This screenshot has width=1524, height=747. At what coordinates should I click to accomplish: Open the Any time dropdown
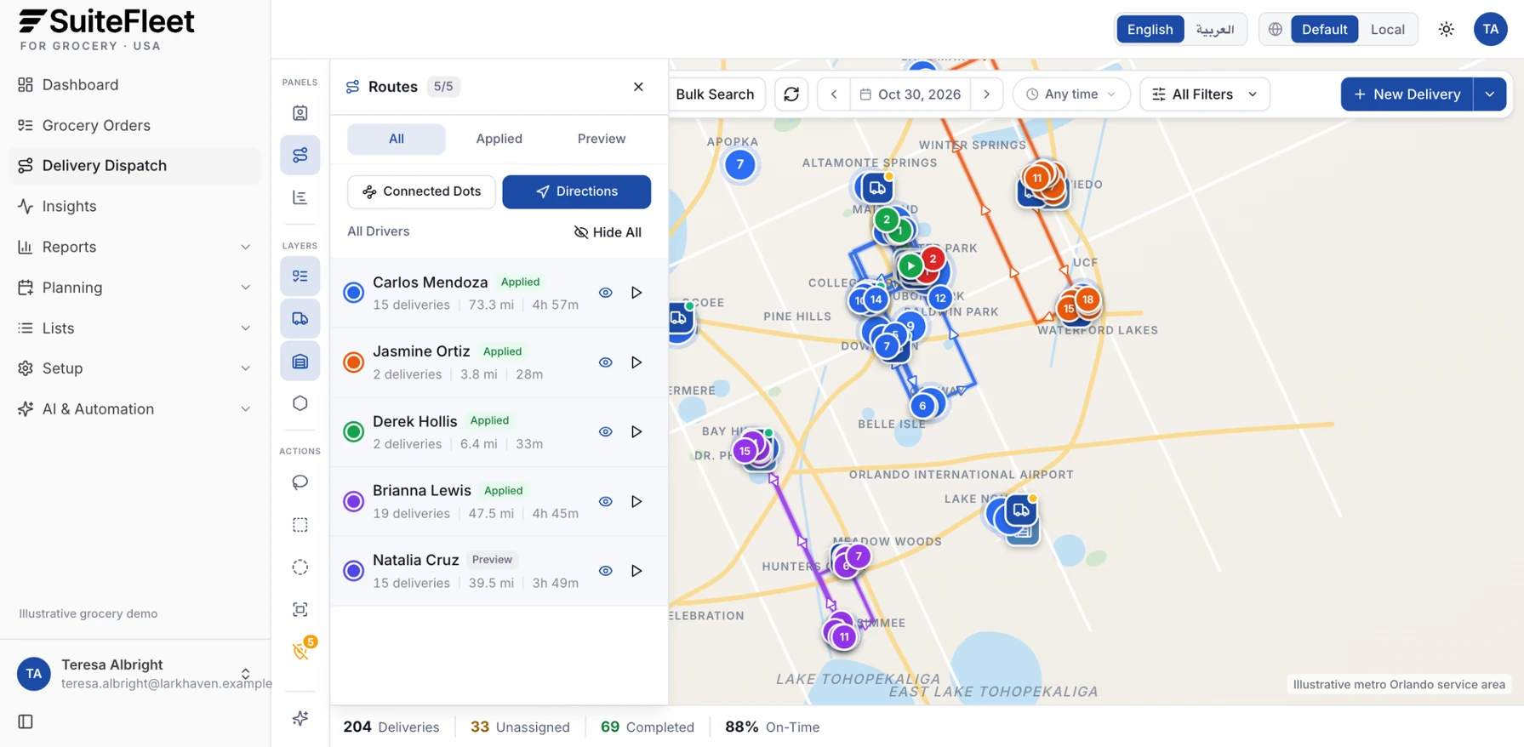[x=1071, y=94]
